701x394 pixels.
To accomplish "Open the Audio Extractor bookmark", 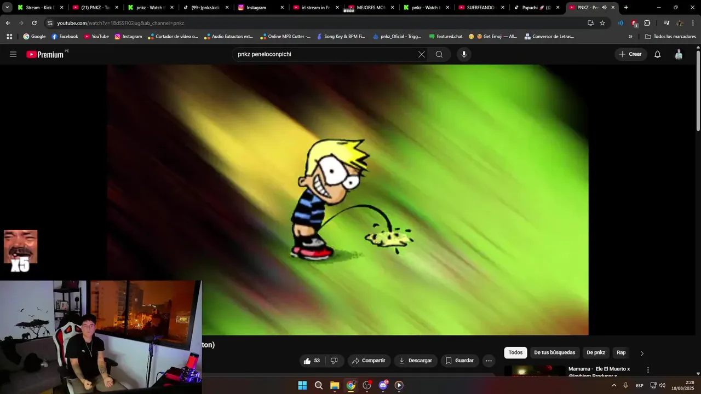I will (228, 37).
